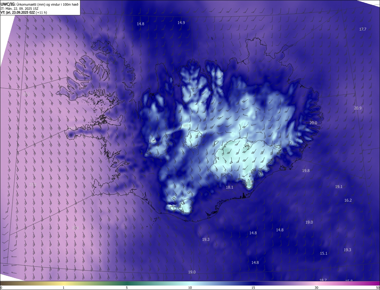
Task: Select the 20.9 map value
Action: click(358, 108)
